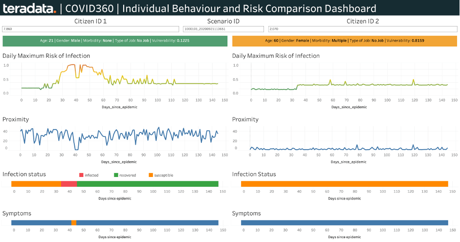
Task: Click the orange susceptible legend swatch
Action: (151, 175)
